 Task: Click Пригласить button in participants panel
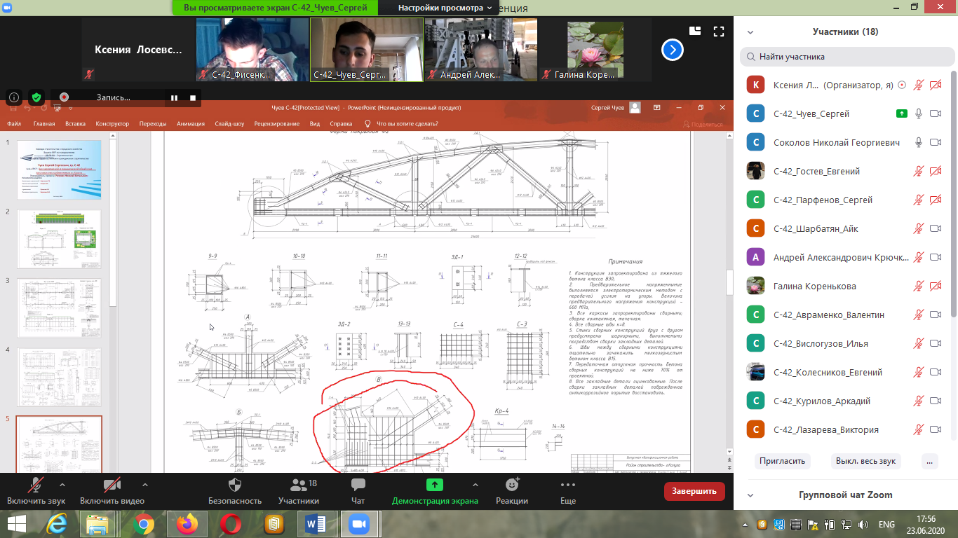click(783, 462)
